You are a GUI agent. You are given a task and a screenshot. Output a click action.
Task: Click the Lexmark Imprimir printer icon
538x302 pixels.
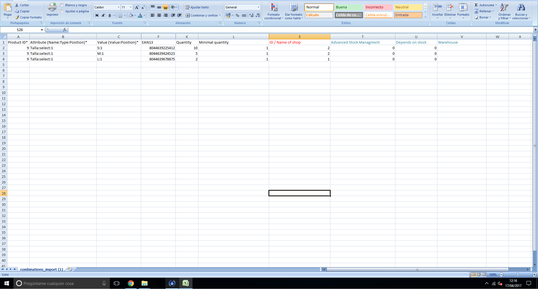pos(52,8)
